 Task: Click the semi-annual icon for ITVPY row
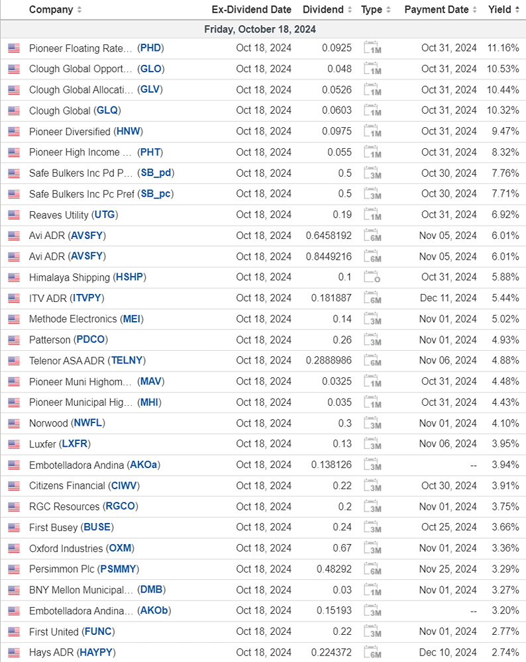point(372,298)
